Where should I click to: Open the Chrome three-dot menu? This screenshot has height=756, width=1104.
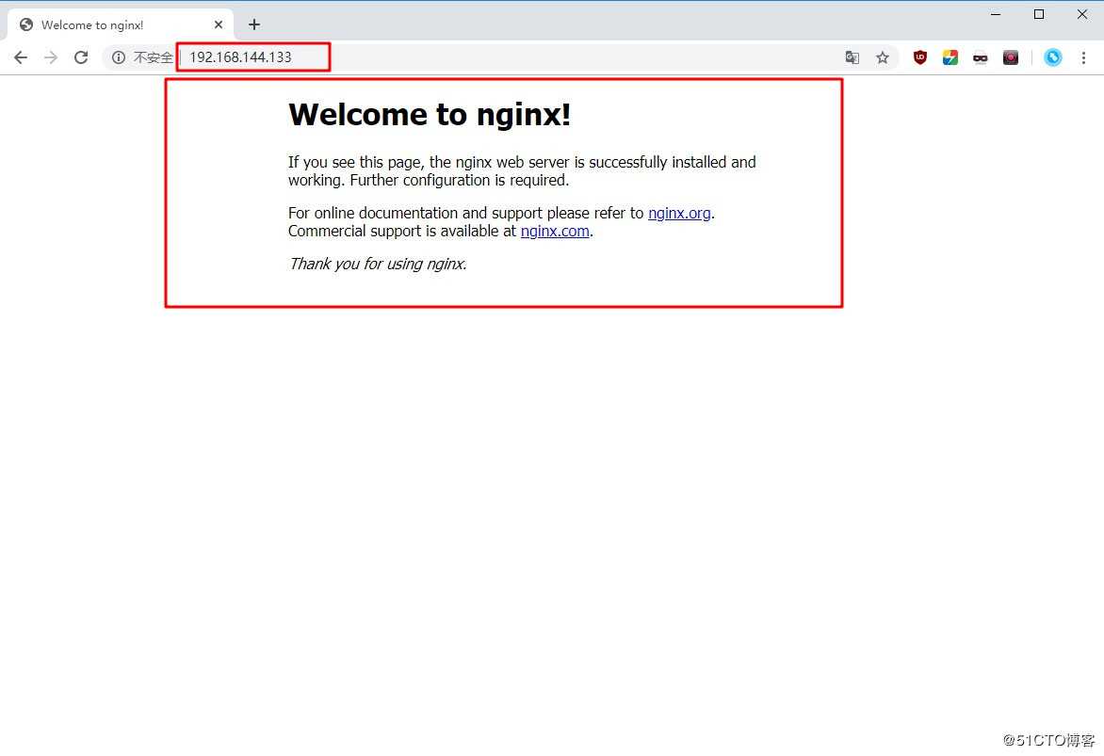pyautogui.click(x=1083, y=57)
